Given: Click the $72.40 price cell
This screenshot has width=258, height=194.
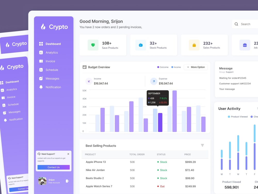Looking at the screenshot, I should click(x=190, y=170).
